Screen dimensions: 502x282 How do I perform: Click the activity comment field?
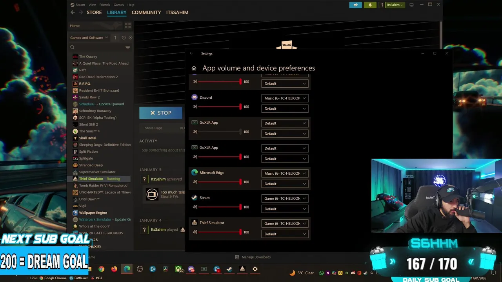[163, 150]
